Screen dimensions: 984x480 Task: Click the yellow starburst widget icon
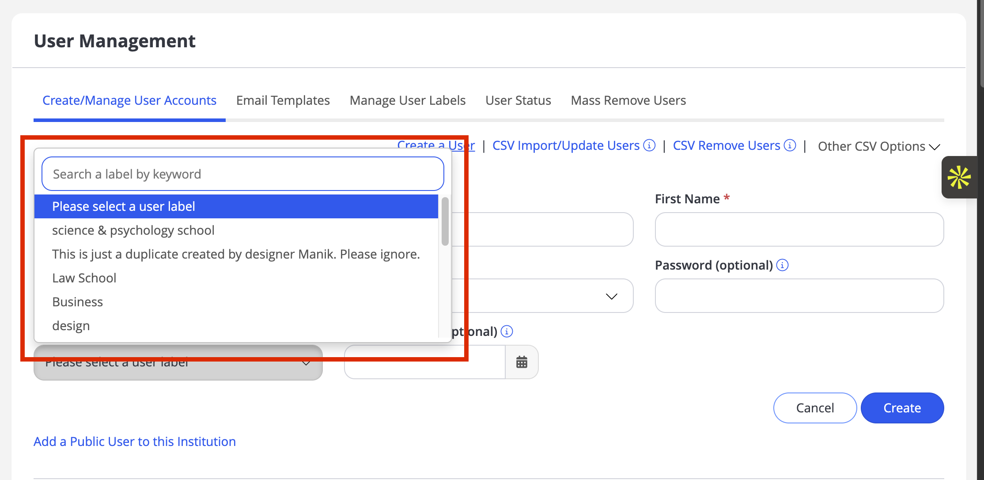tap(959, 177)
